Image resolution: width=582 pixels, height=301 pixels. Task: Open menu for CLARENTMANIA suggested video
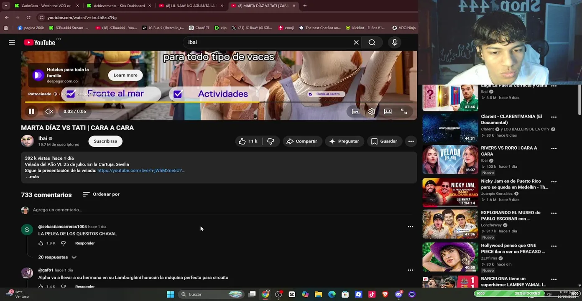554,117
